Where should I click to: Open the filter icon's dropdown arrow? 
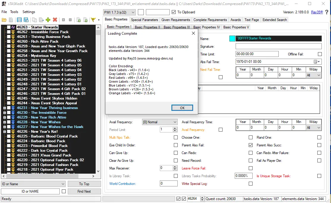[99, 20]
